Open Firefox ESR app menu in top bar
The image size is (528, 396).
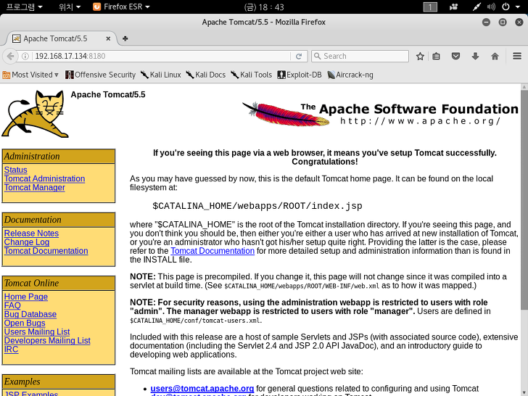point(121,7)
